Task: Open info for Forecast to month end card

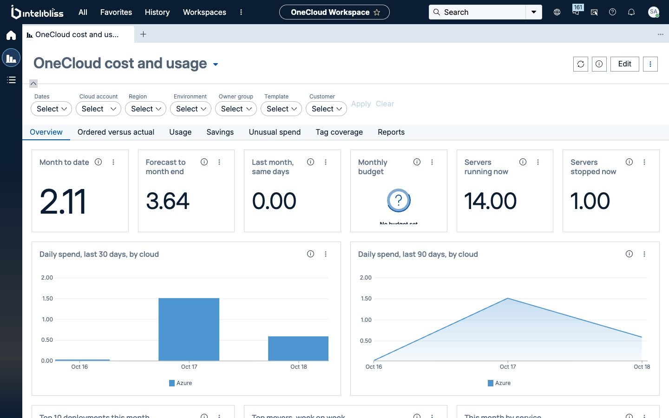Action: tap(204, 162)
